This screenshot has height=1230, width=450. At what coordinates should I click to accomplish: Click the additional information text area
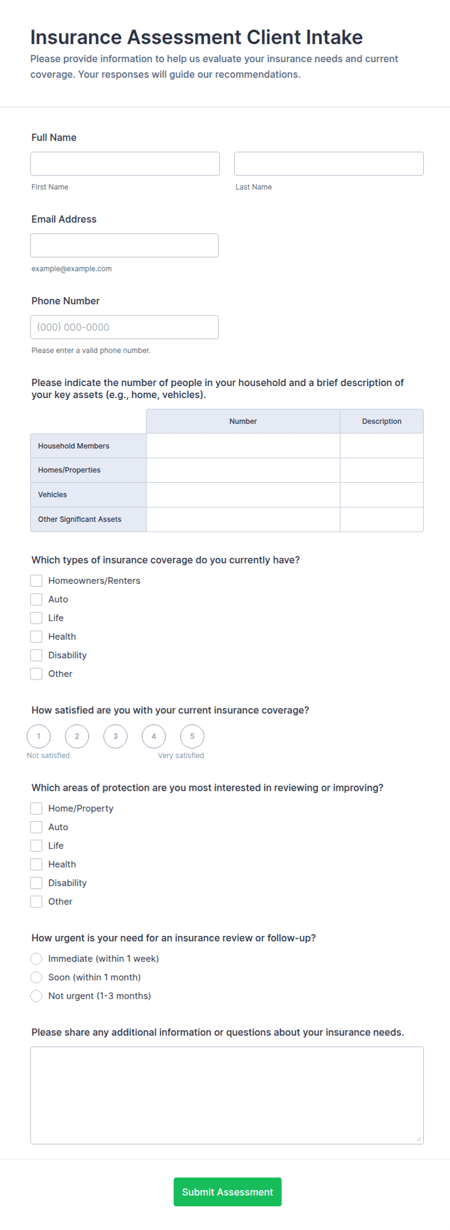point(227,1095)
